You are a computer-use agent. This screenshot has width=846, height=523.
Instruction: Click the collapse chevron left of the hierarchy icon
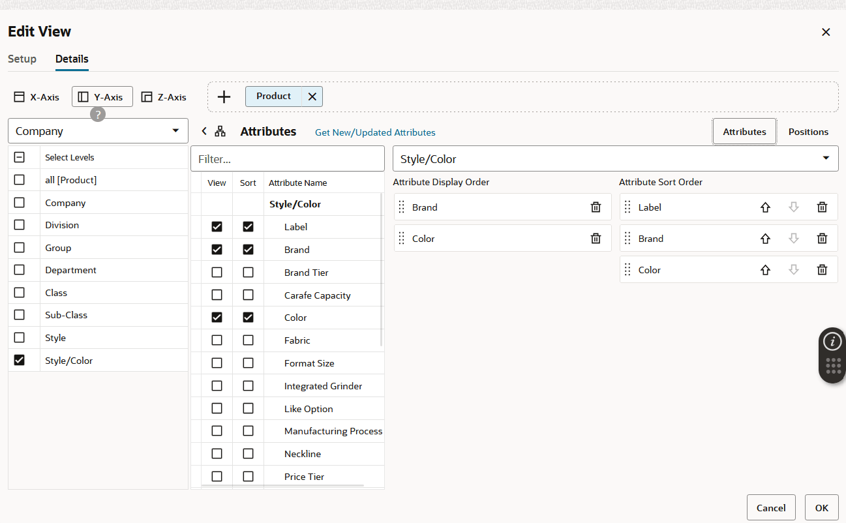click(x=204, y=131)
